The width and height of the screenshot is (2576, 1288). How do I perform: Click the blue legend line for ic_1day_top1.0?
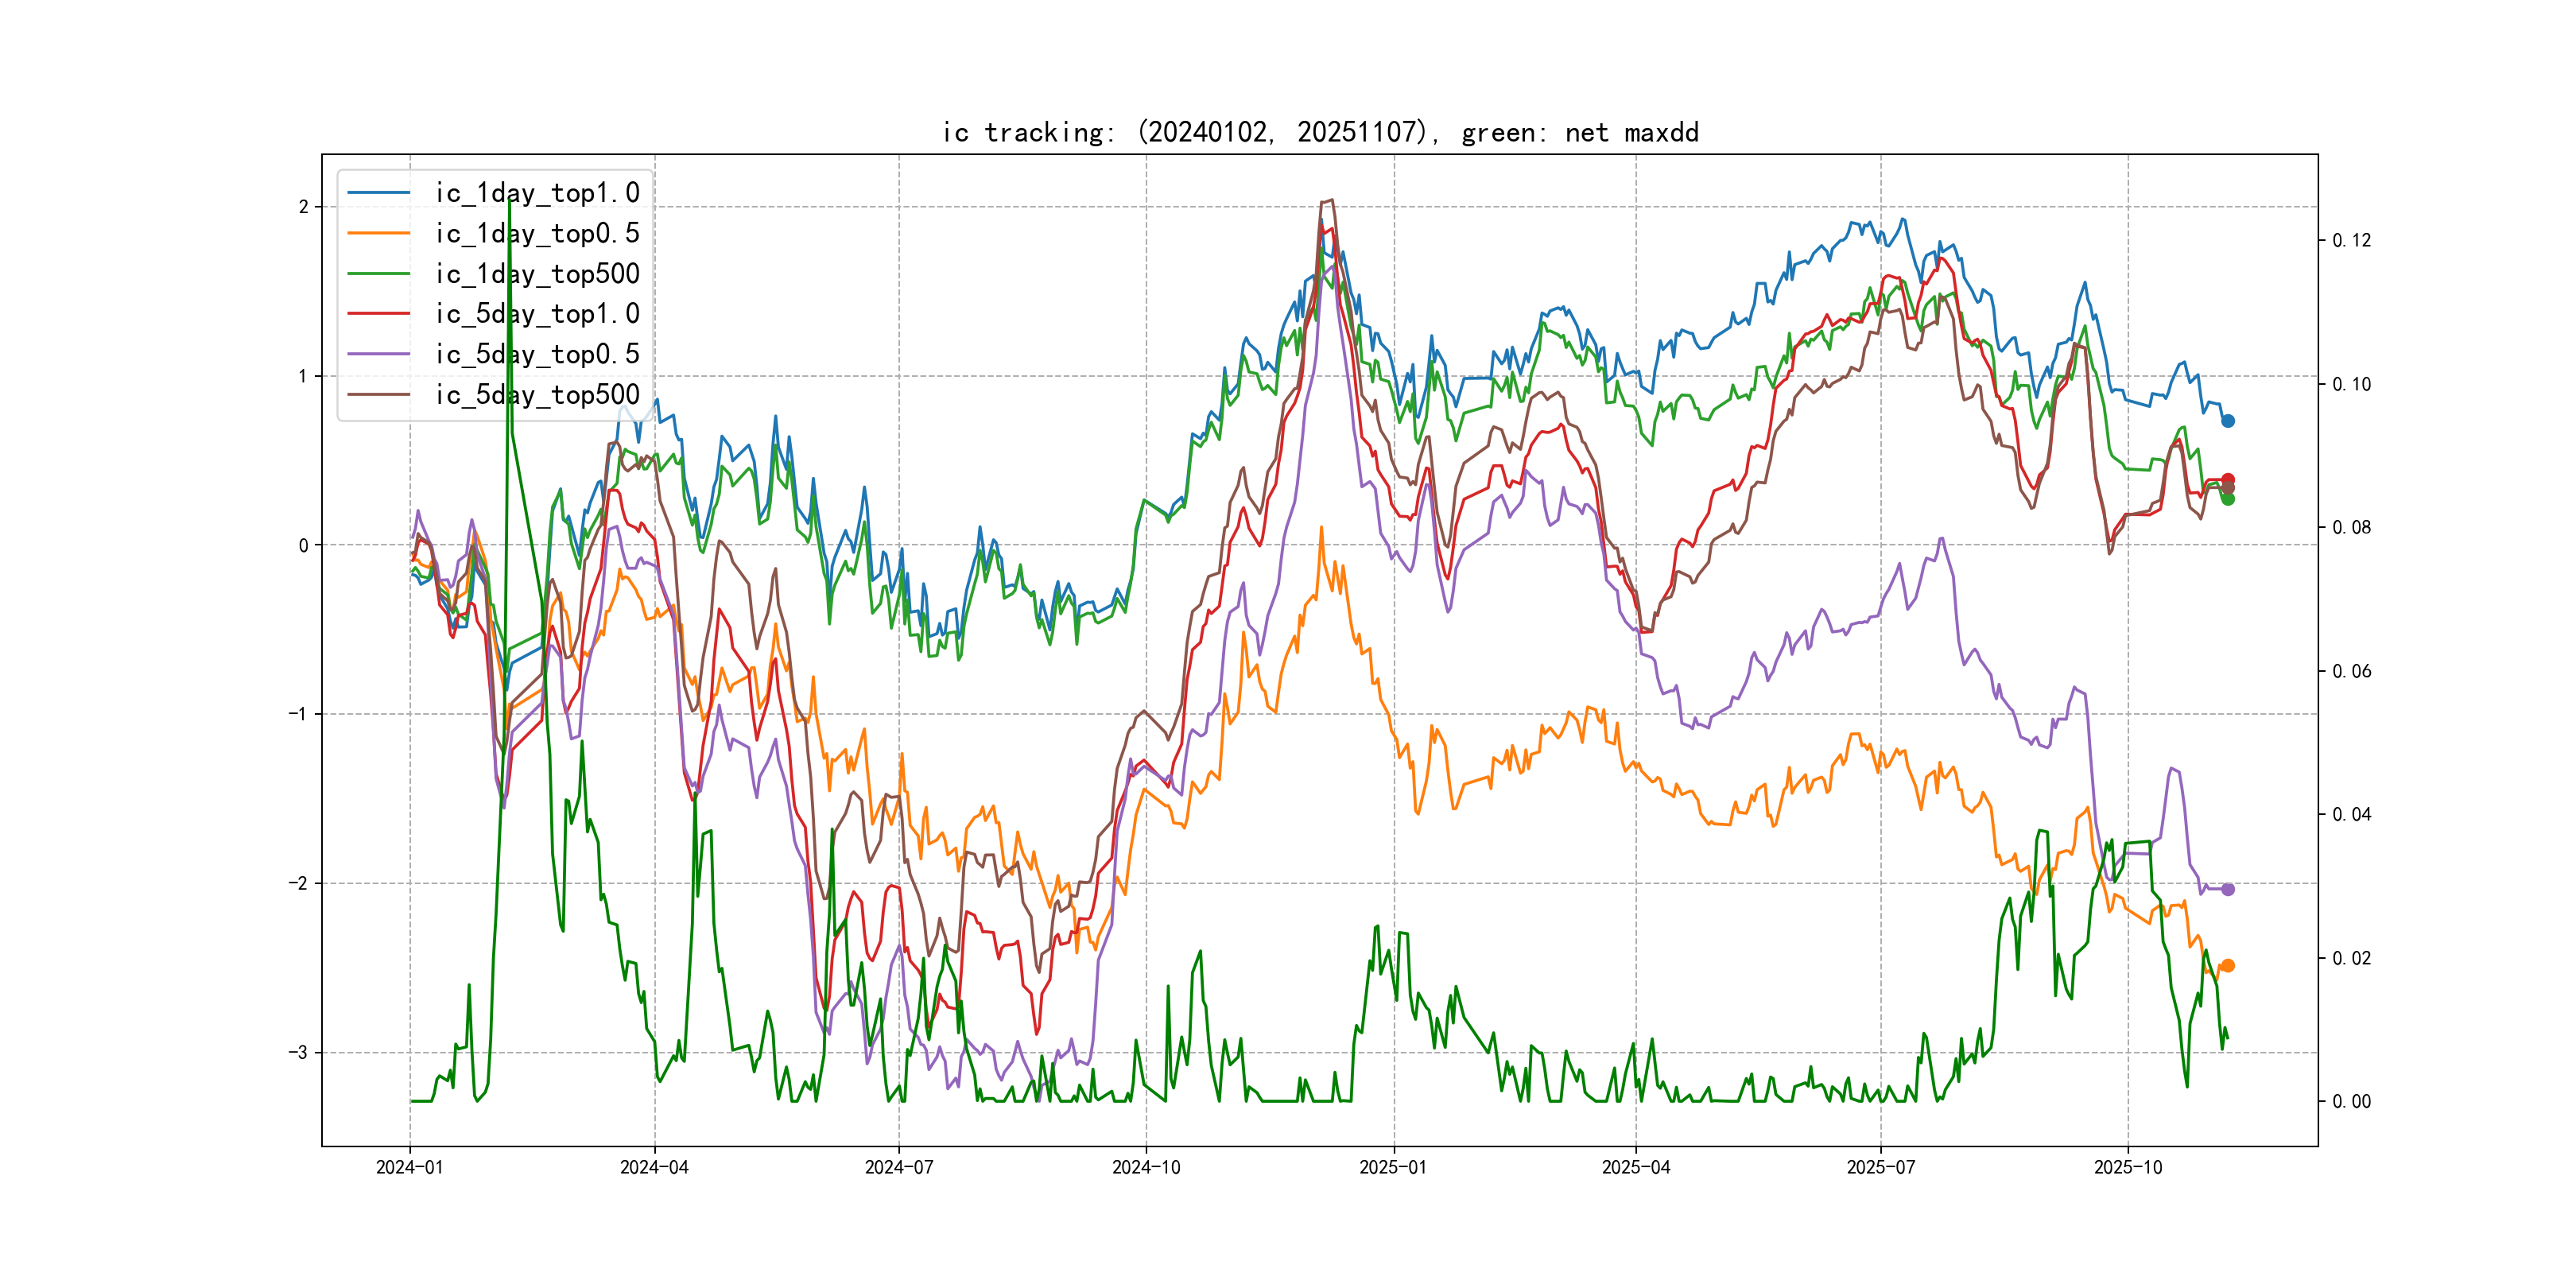tap(378, 193)
